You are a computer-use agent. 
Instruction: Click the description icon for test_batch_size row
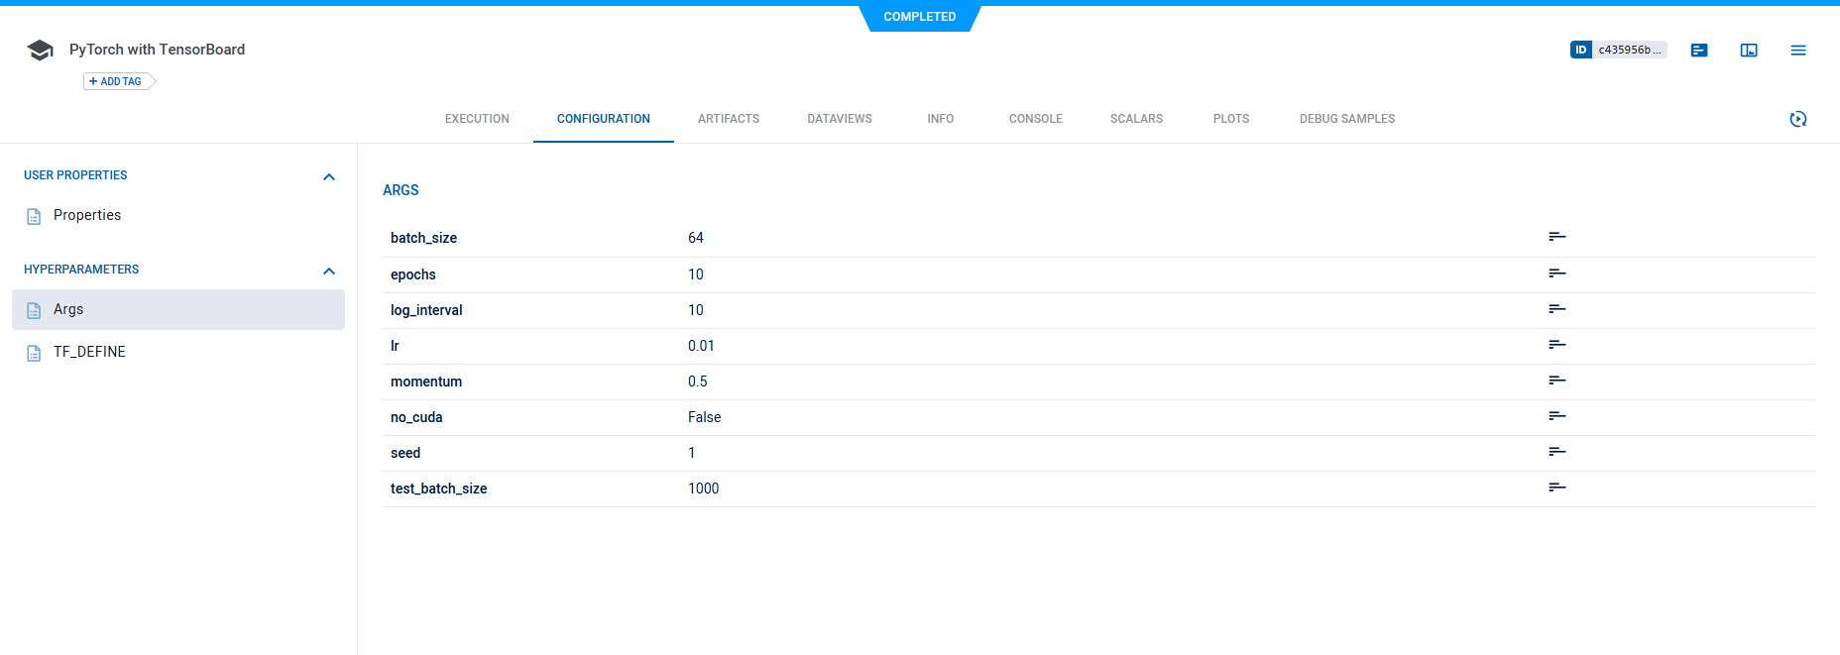1556,488
